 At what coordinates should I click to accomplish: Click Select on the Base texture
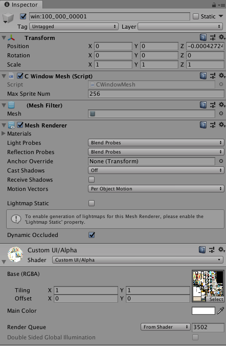(x=216, y=299)
